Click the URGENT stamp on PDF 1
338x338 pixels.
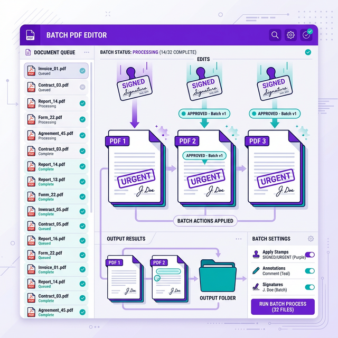tap(136, 179)
